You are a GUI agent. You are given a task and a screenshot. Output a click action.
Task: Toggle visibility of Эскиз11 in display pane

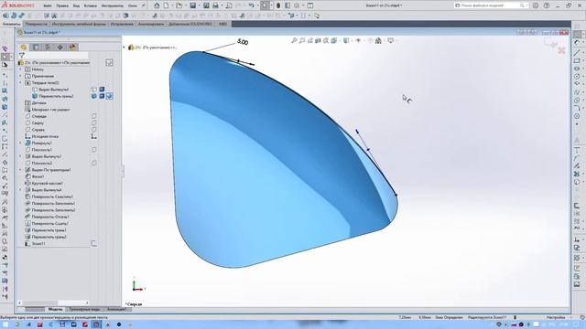click(x=94, y=244)
